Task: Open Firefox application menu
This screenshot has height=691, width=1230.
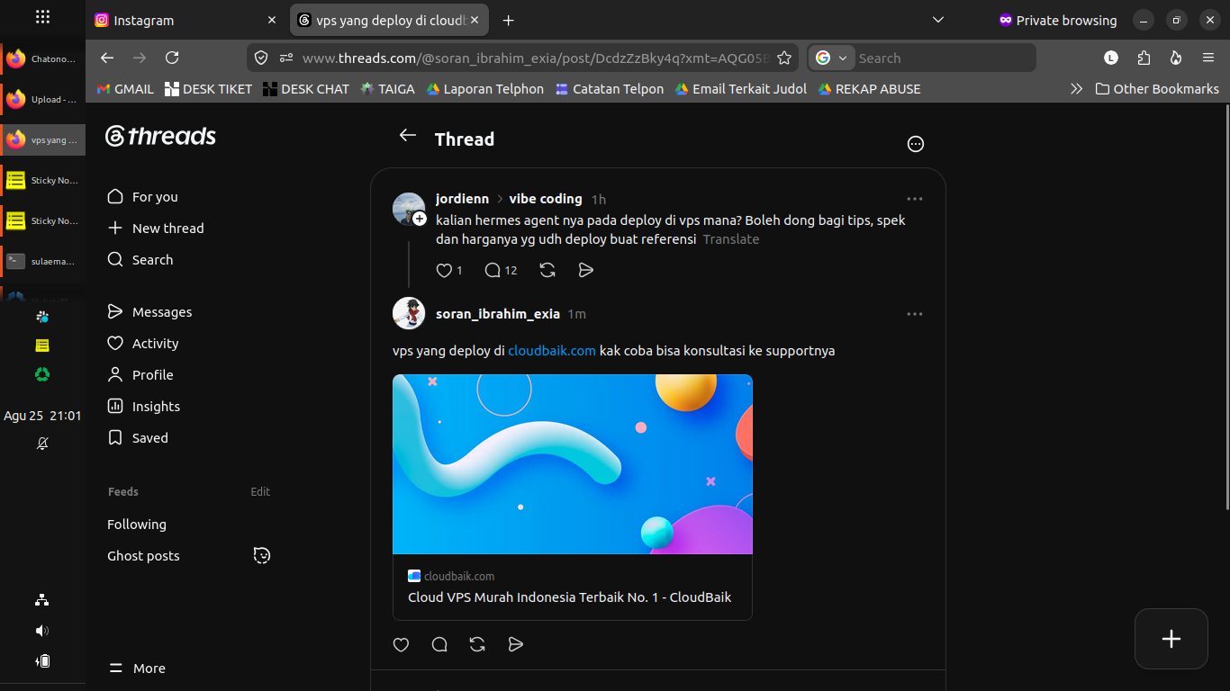Action: pos(1208,58)
